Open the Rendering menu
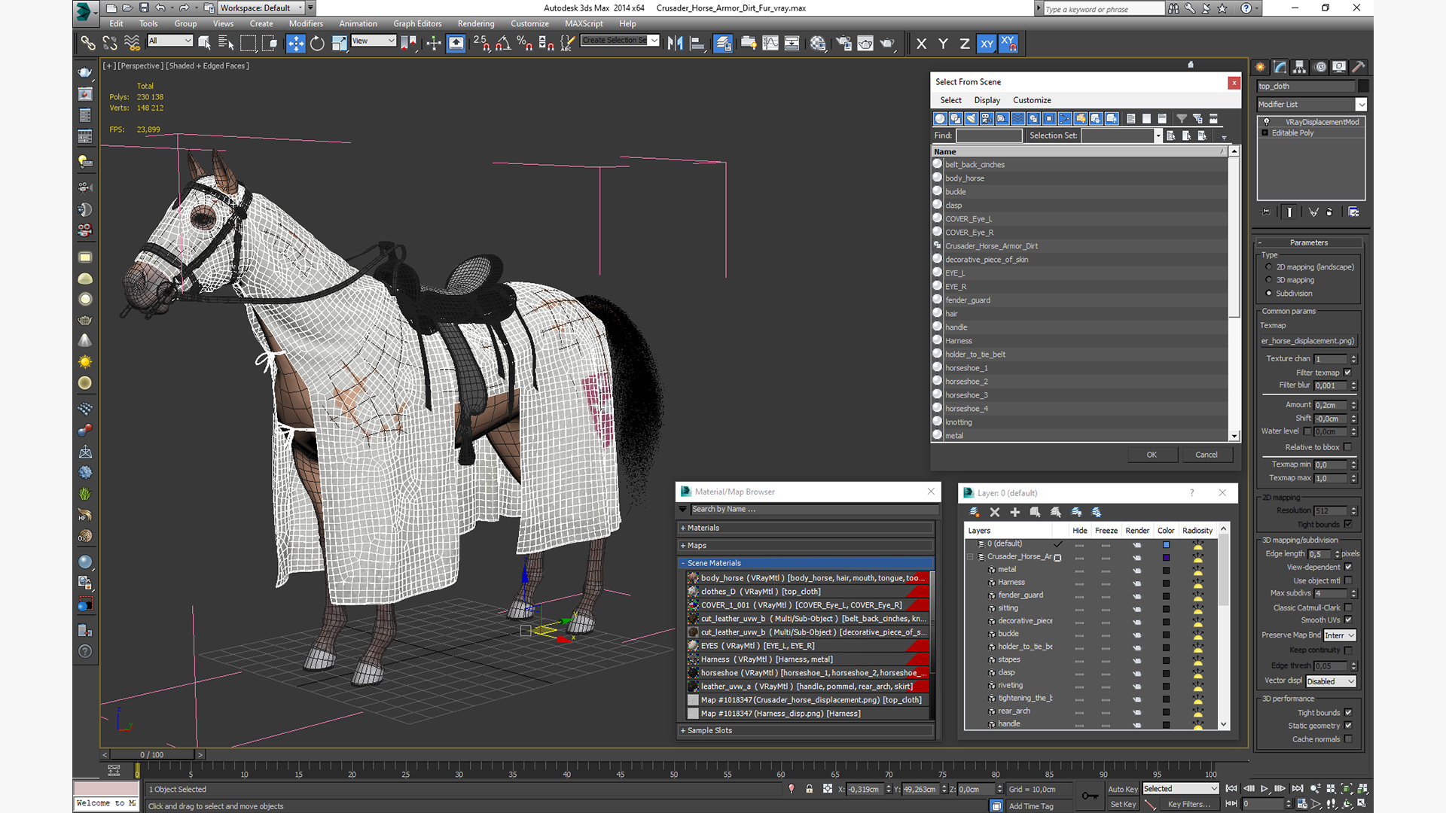Viewport: 1446px width, 813px height. [476, 23]
